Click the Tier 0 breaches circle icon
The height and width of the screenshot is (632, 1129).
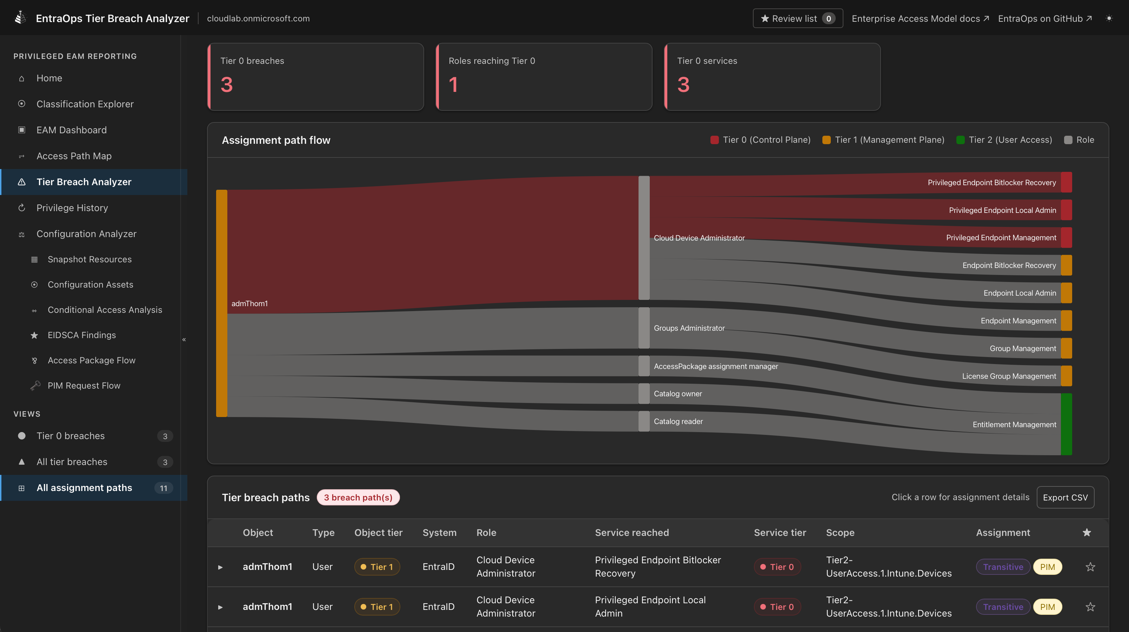point(21,436)
